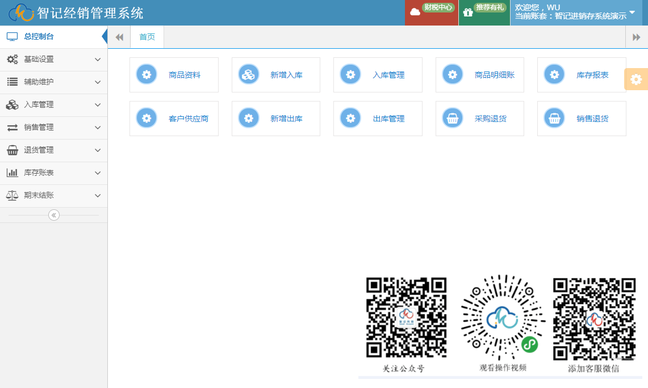This screenshot has width=648, height=388.
Task: Click the 销售退货 basket icon
Action: 554,119
